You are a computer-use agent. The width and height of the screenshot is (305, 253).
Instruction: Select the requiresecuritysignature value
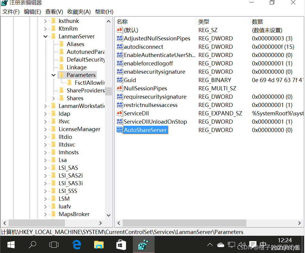[x=155, y=97]
